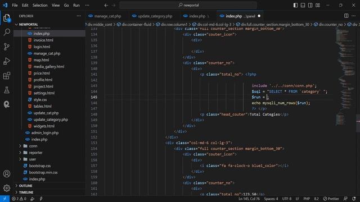
Task: Open the Extensions view
Action: 7,76
